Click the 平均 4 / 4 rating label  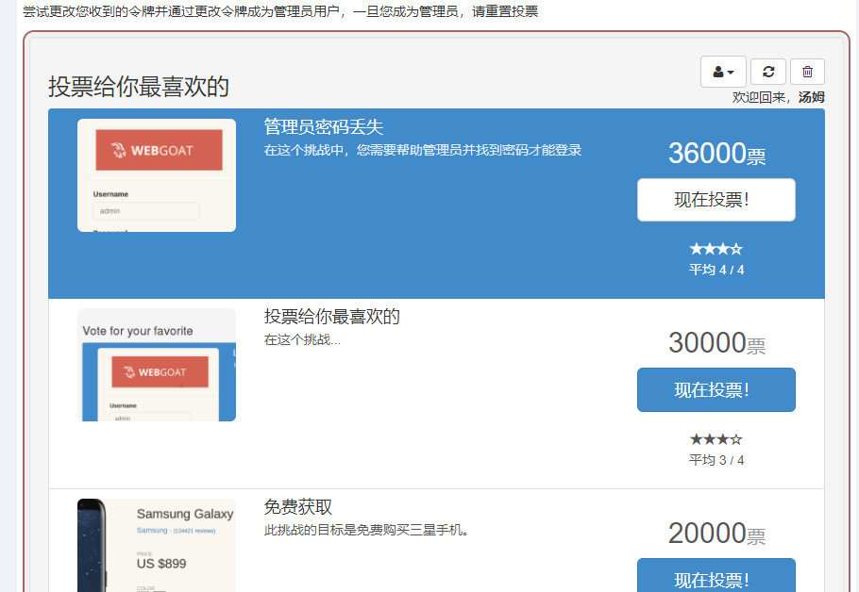tap(716, 270)
